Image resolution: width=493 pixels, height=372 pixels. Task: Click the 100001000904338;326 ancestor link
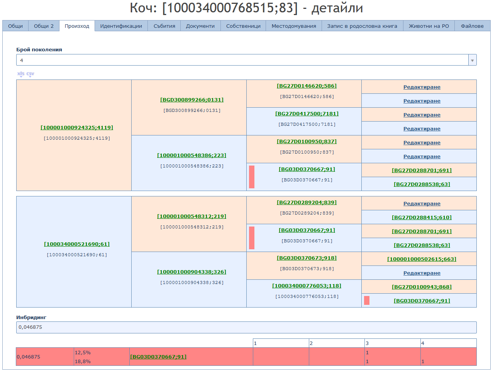[x=191, y=272]
